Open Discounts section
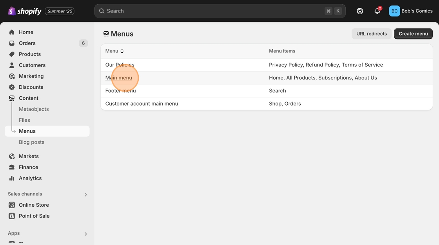This screenshot has height=245, width=439. [x=31, y=87]
